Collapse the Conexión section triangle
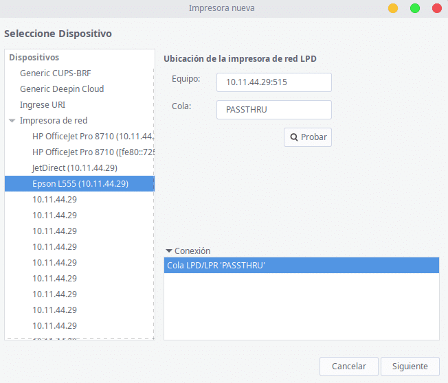448x383 pixels. click(x=169, y=251)
